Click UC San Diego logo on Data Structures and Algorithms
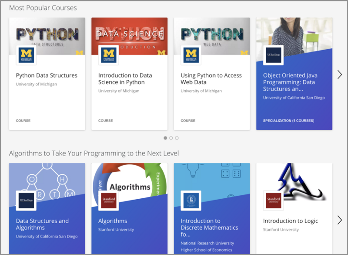The image size is (348, 255). [x=26, y=201]
